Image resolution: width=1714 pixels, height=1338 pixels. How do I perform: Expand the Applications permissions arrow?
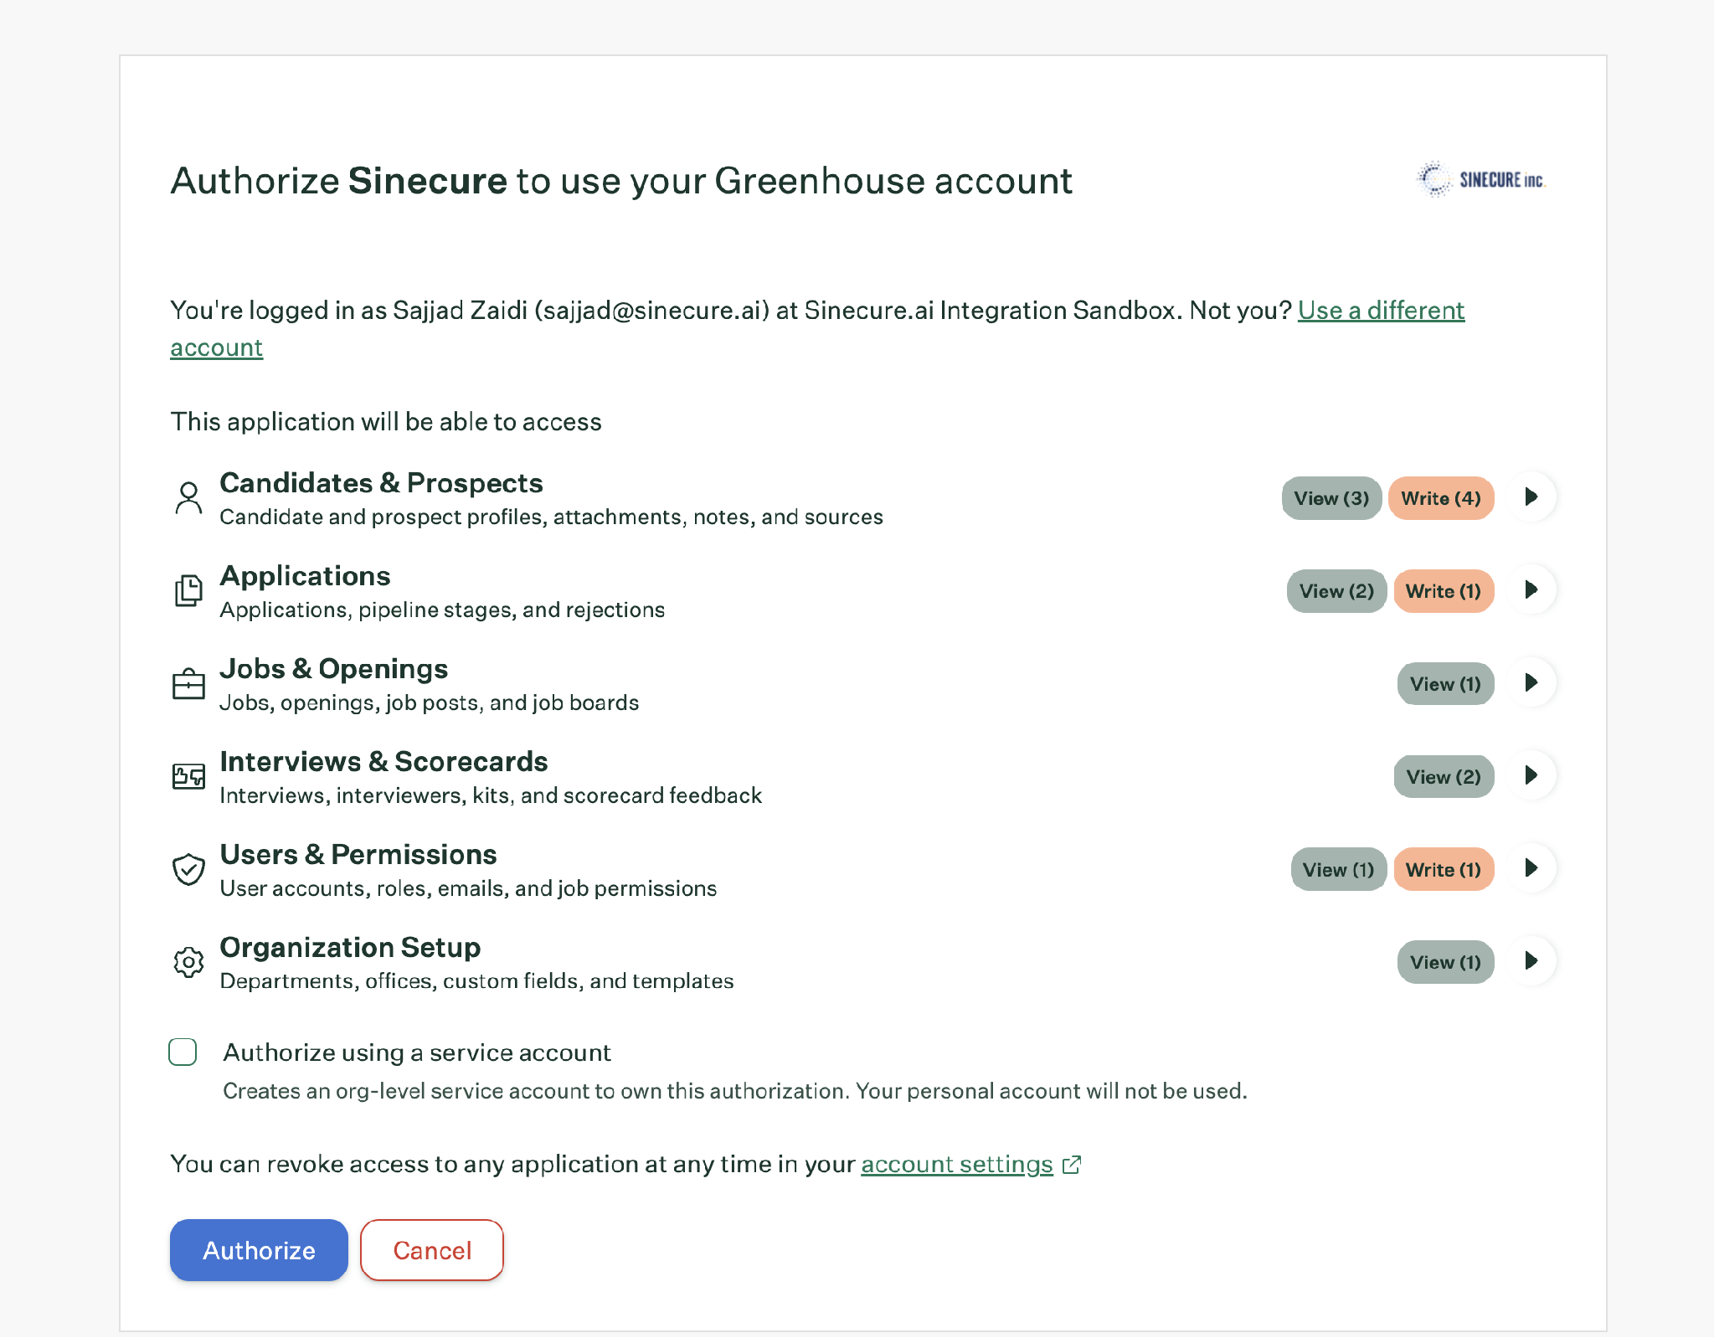point(1531,590)
